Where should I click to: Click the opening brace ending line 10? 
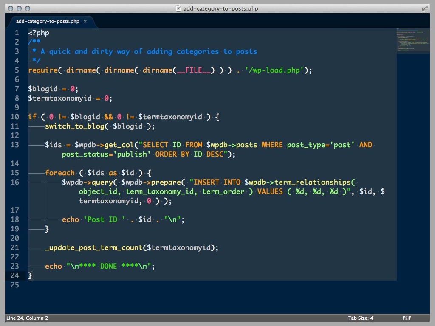217,117
